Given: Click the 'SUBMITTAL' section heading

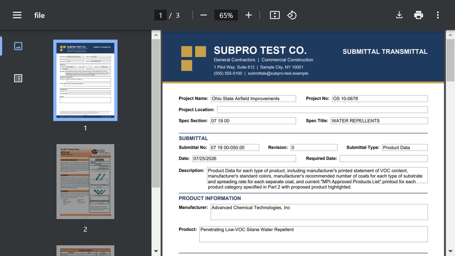Looking at the screenshot, I should [193, 138].
